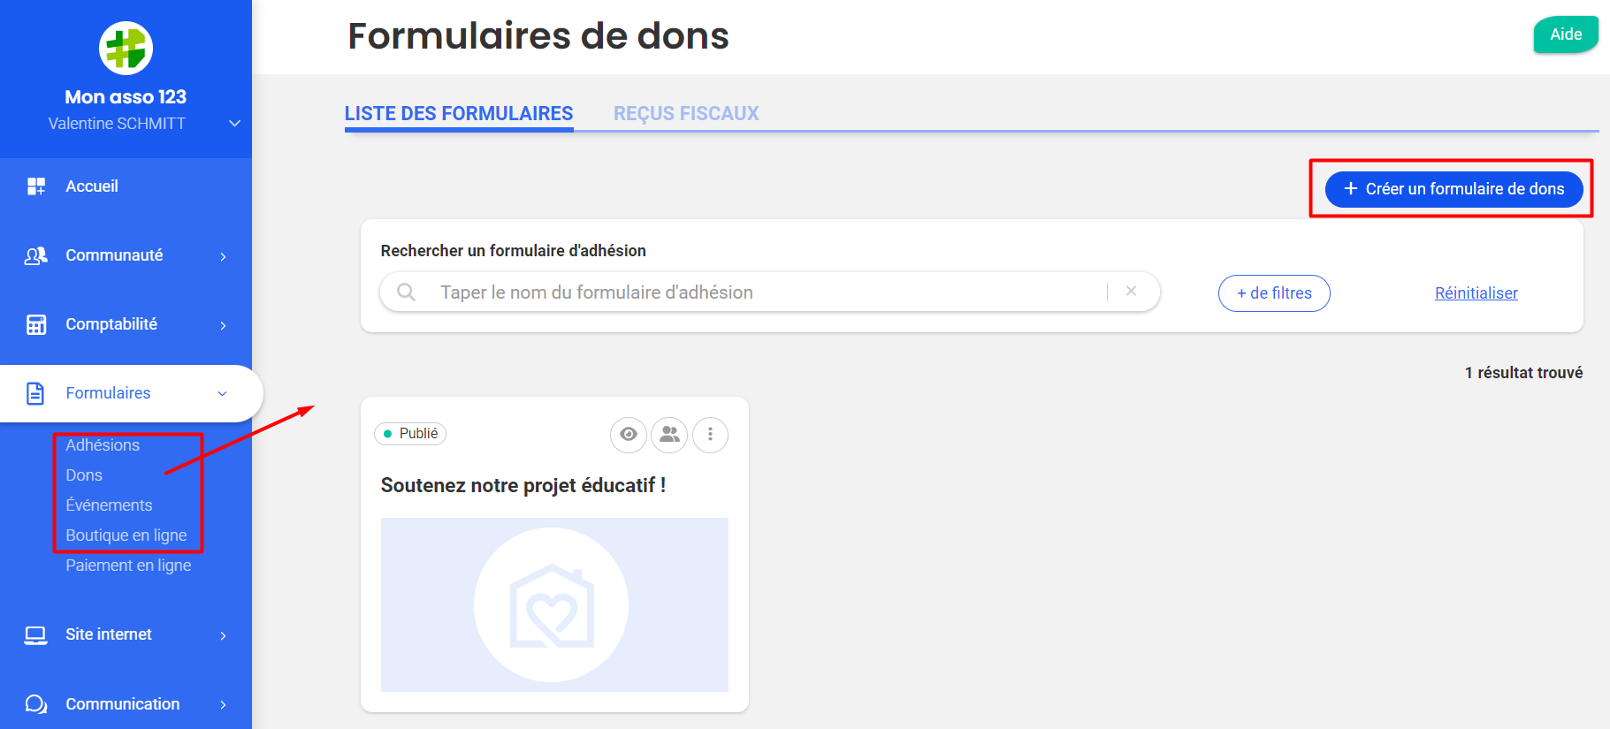The image size is (1610, 729).
Task: Click the Réinitialiser link
Action: 1476,293
